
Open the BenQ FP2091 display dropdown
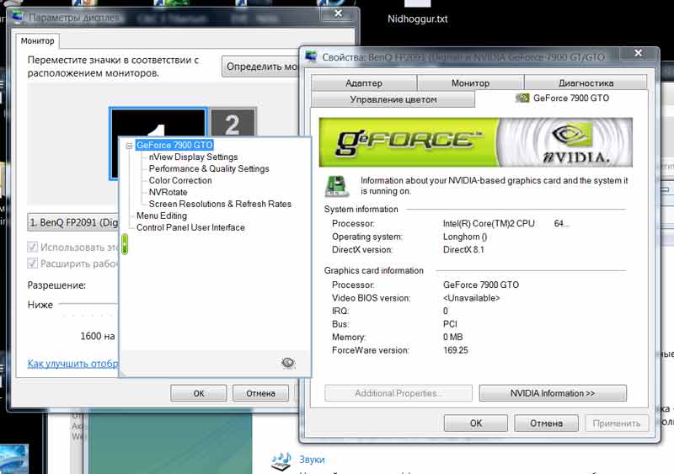pyautogui.click(x=73, y=222)
